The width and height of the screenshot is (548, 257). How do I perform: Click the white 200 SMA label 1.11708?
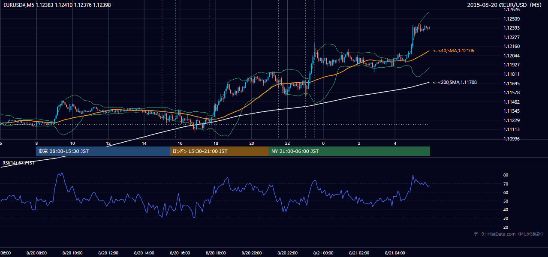coord(455,82)
